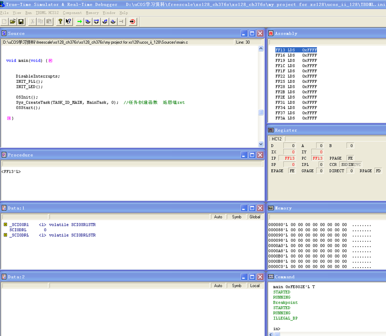
Task: Click the green arrow Start/Continue icon
Action: coord(80,22)
